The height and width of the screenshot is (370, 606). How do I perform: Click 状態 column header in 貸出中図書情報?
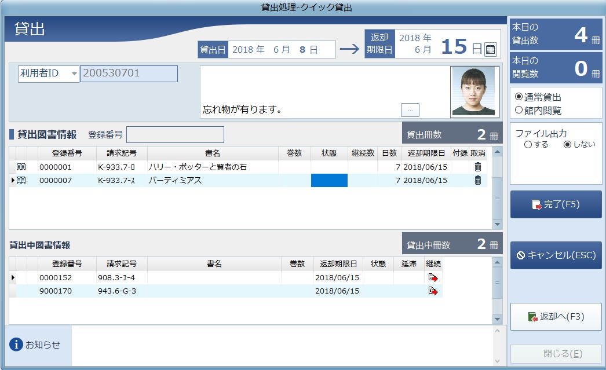click(378, 264)
